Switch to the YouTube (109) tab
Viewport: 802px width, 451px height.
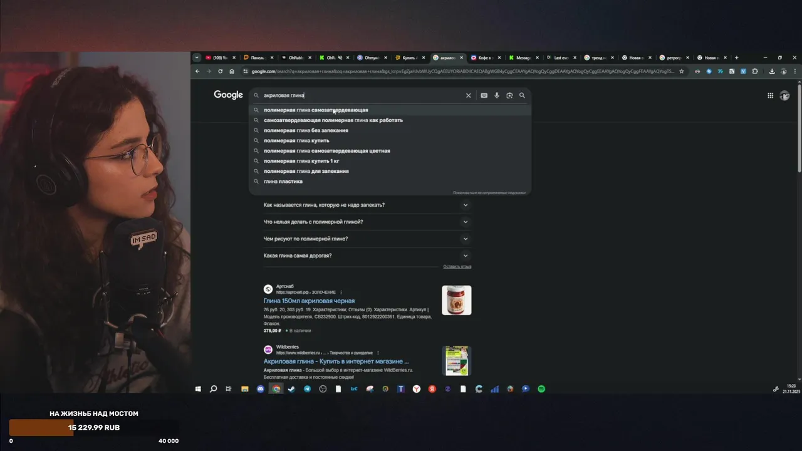pos(221,58)
